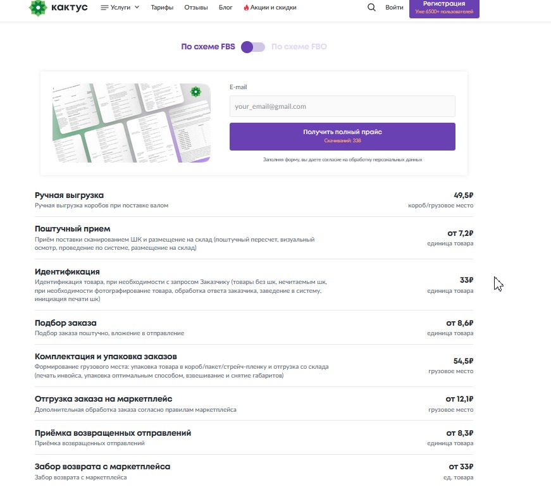Image resolution: width=551 pixels, height=487 pixels.
Task: Click the hamburger icon beside Услуги
Action: point(104,8)
